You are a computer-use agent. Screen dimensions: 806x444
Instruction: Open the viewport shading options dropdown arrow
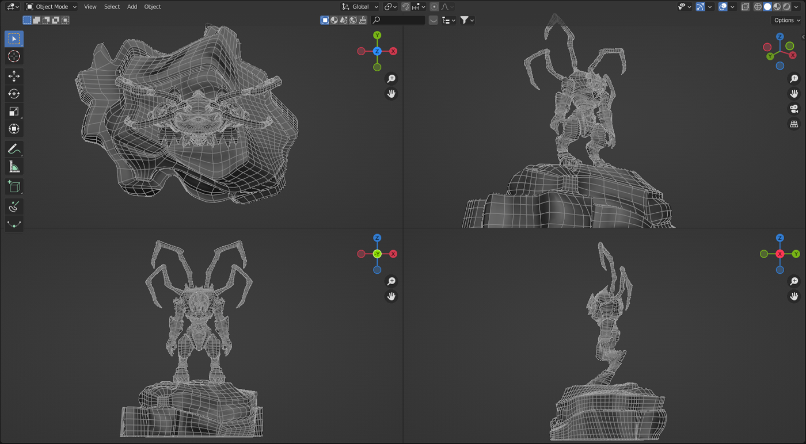click(x=796, y=7)
